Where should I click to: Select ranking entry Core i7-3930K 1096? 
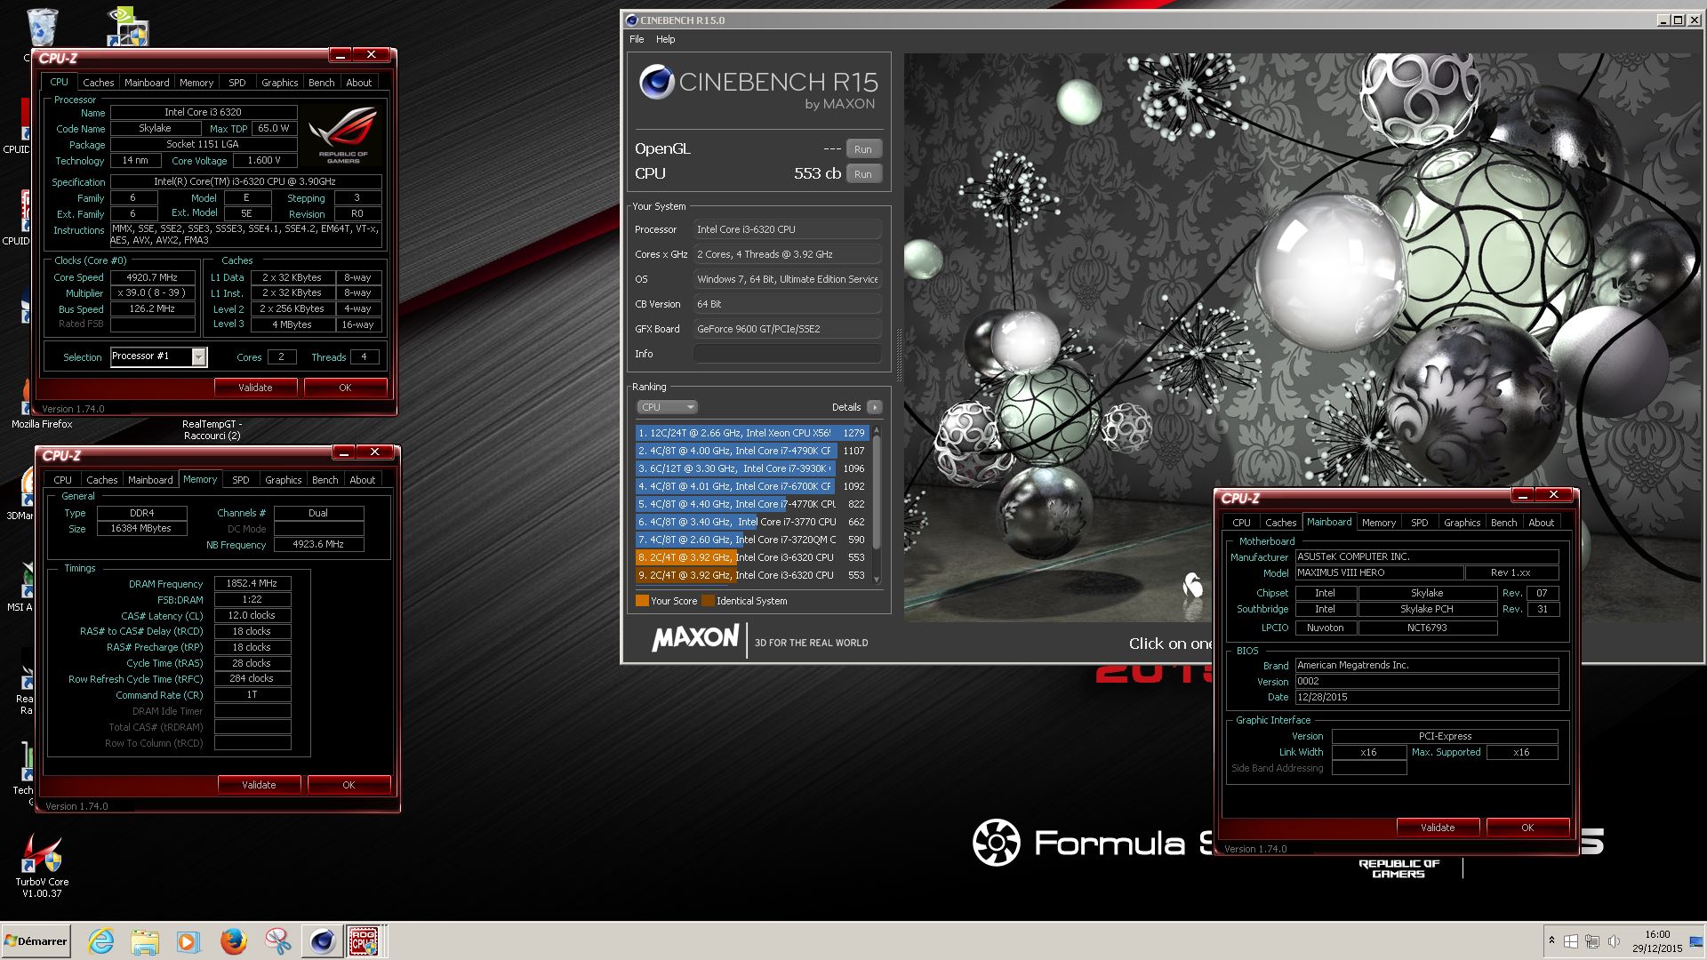coord(752,468)
